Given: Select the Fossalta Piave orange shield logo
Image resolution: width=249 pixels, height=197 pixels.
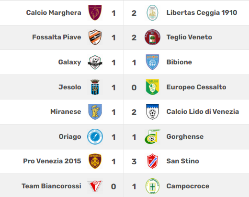Looking at the screenshot, I should (95, 37).
